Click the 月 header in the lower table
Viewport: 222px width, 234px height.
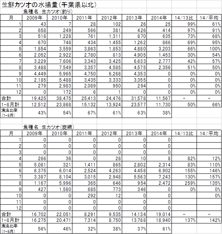click(11, 134)
